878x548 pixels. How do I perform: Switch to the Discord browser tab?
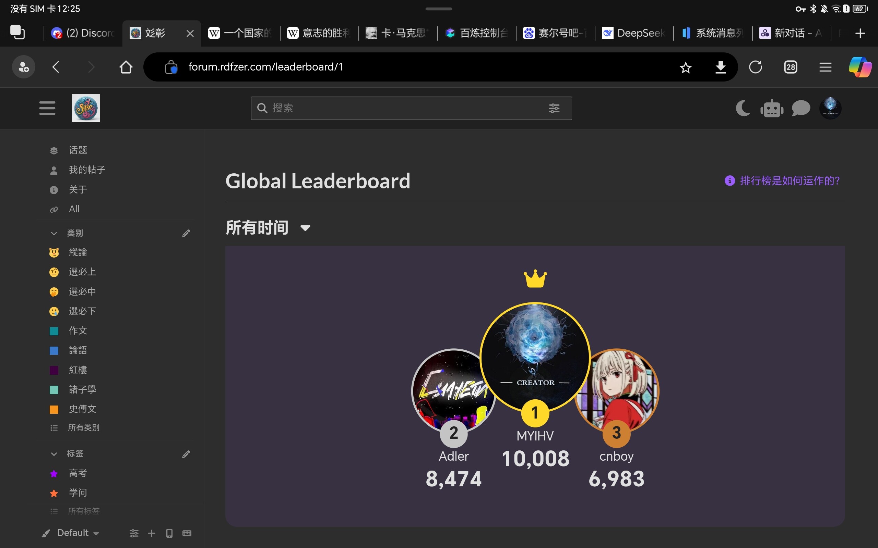tap(83, 33)
